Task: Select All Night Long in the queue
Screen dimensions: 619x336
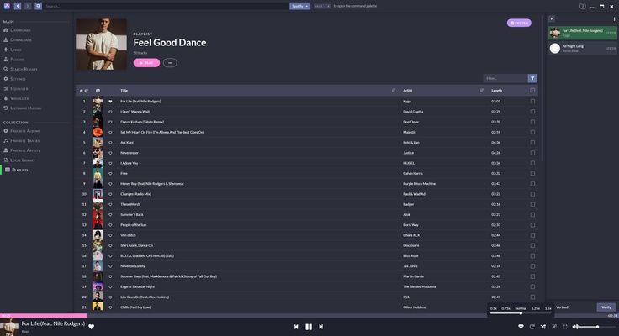Action: pyautogui.click(x=582, y=48)
